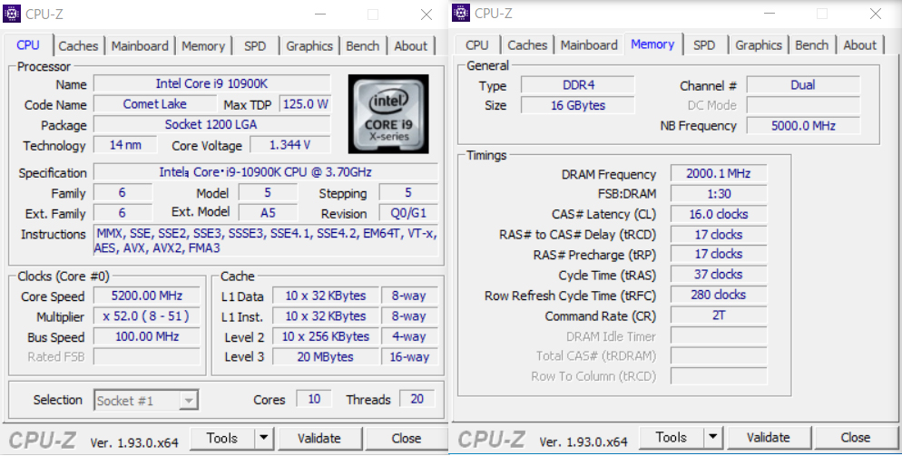
Task: Open About tab in right CPU-Z window
Action: 860,44
